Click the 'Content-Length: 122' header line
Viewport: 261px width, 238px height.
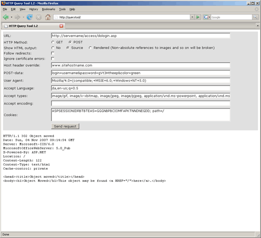[x=22, y=160]
